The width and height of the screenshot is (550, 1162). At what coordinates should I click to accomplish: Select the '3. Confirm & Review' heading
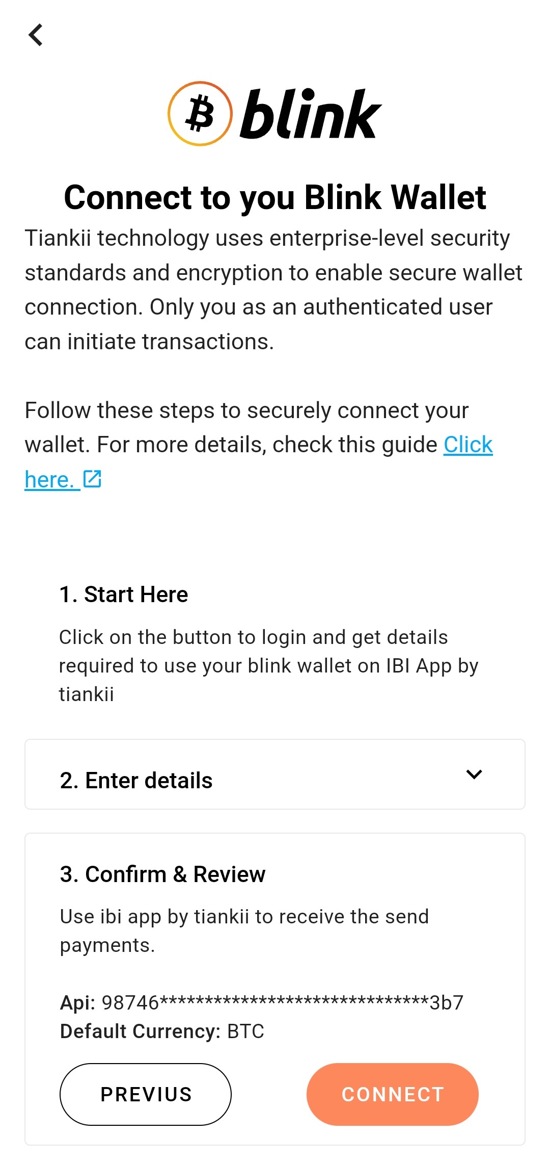162,874
